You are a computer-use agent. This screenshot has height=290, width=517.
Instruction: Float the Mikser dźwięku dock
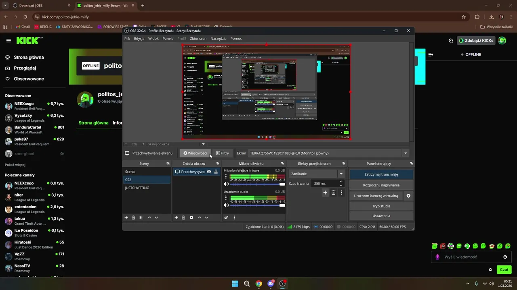[282, 164]
